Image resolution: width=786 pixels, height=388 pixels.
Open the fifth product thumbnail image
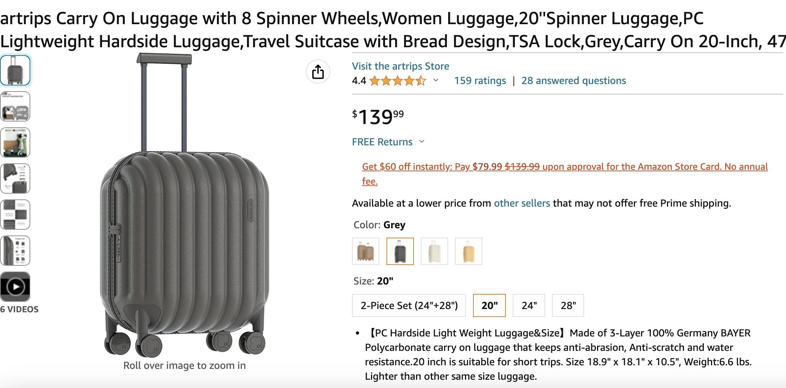pos(15,215)
